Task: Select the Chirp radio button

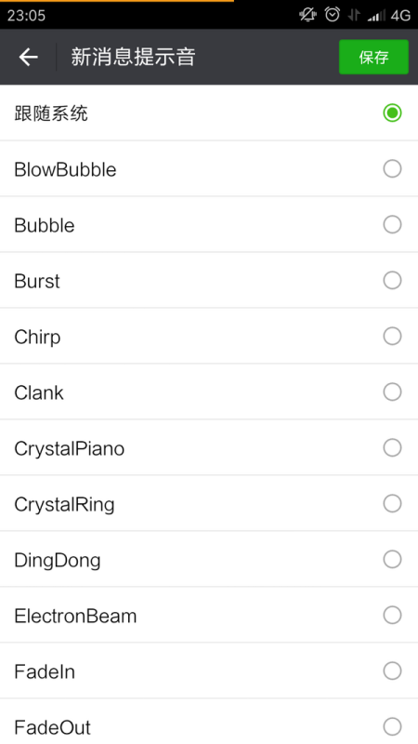Action: click(x=392, y=336)
